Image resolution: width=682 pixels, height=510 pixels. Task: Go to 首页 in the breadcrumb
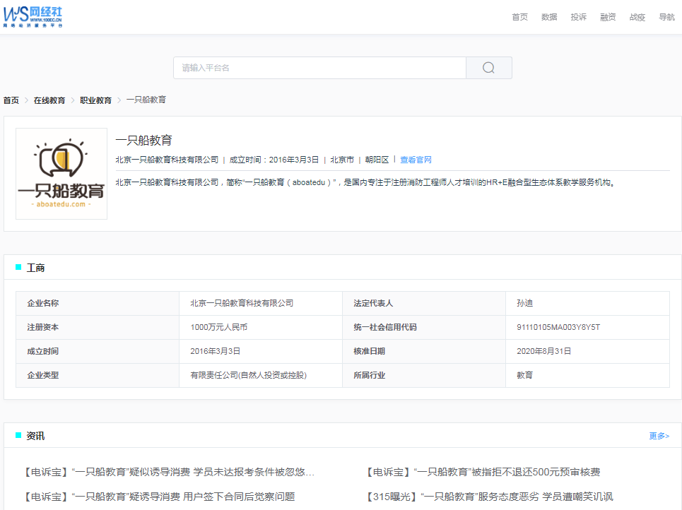(x=11, y=100)
